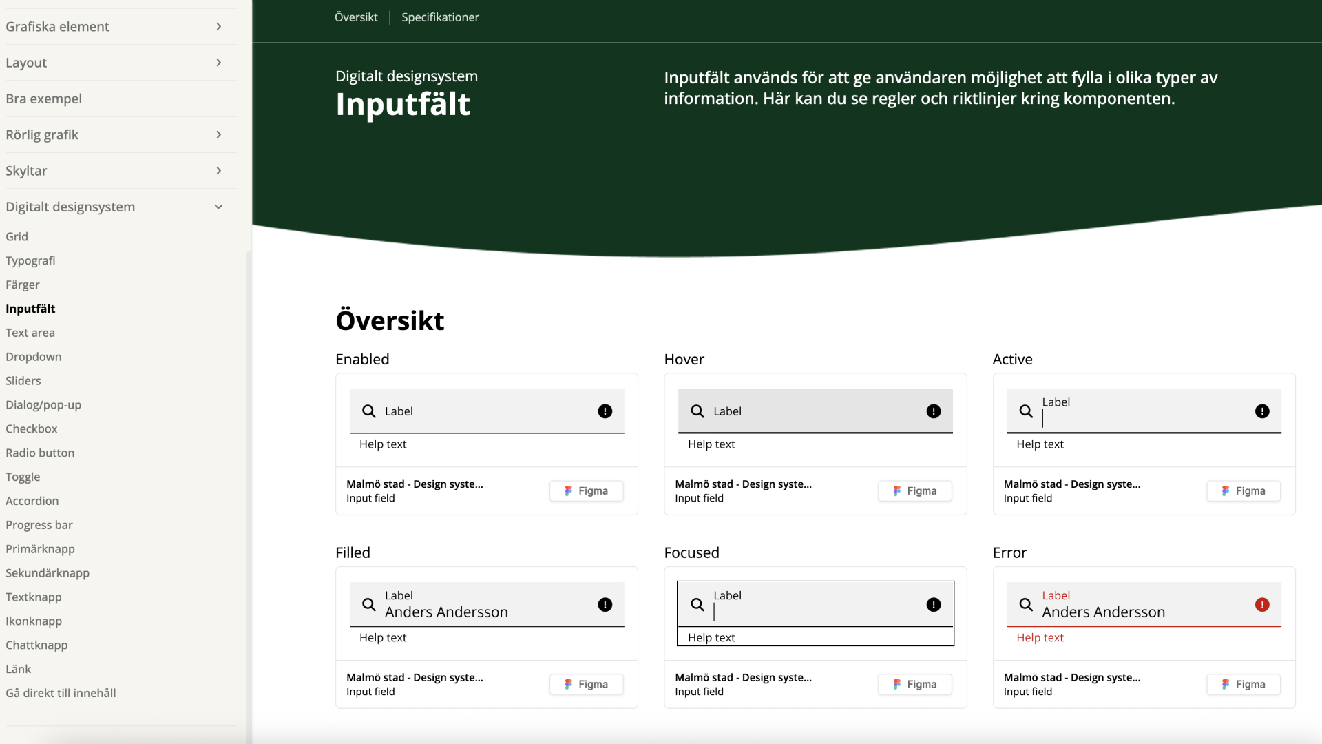Open Figma button under Error card
Image resolution: width=1322 pixels, height=744 pixels.
coord(1243,684)
